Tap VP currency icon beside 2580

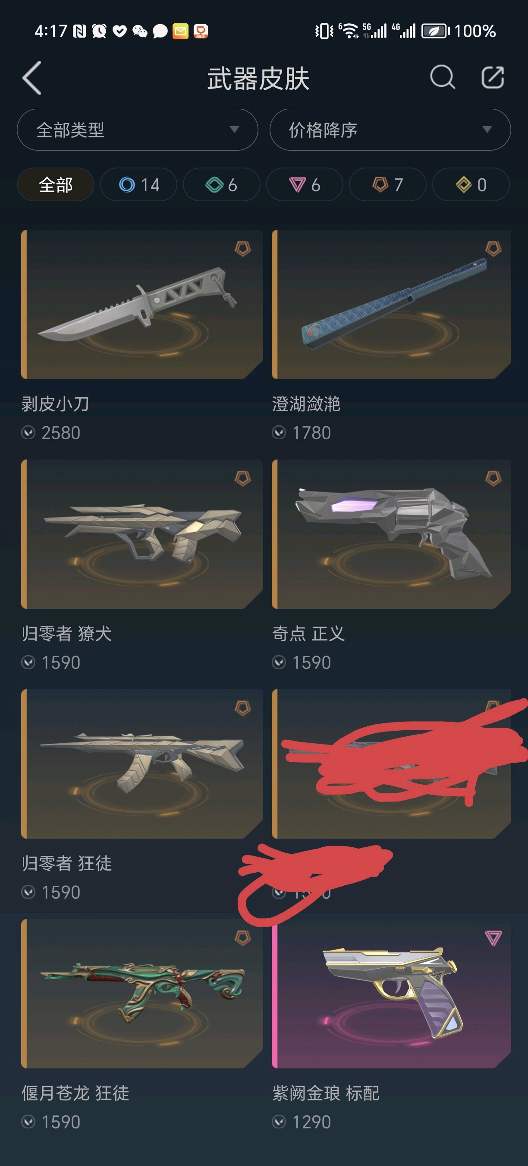(x=28, y=433)
